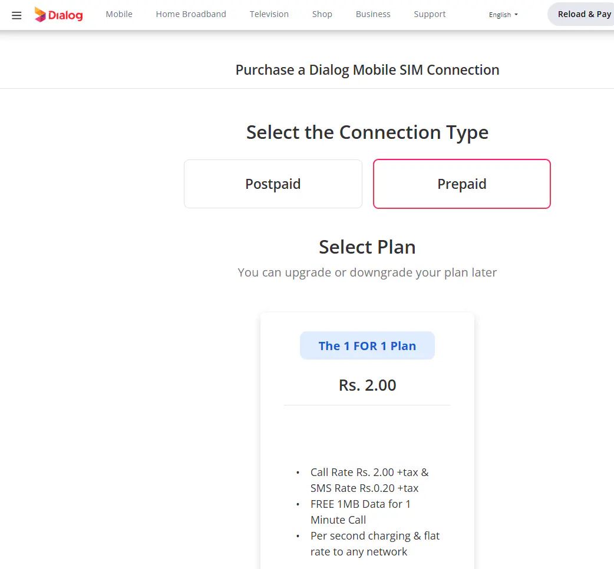Click the Select the Connection Type heading
The height and width of the screenshot is (569, 614).
[367, 132]
